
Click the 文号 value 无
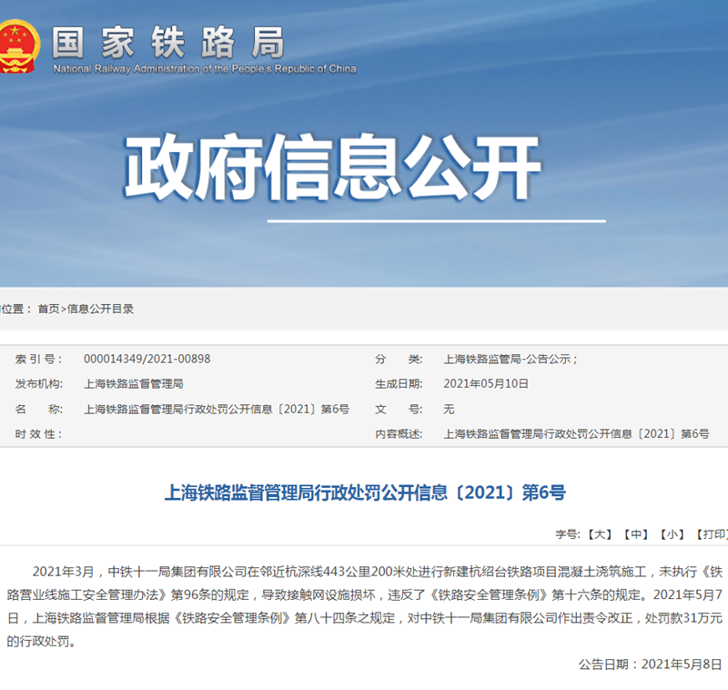[449, 409]
